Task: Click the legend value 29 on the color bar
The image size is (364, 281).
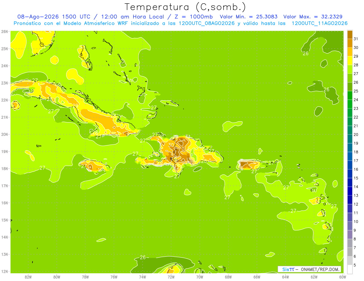Action: pyautogui.click(x=356, y=56)
